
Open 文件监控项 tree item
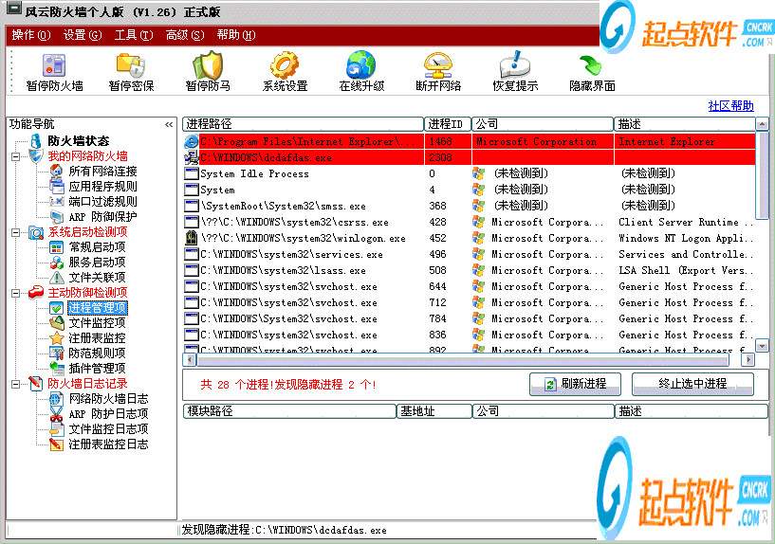pyautogui.click(x=97, y=323)
